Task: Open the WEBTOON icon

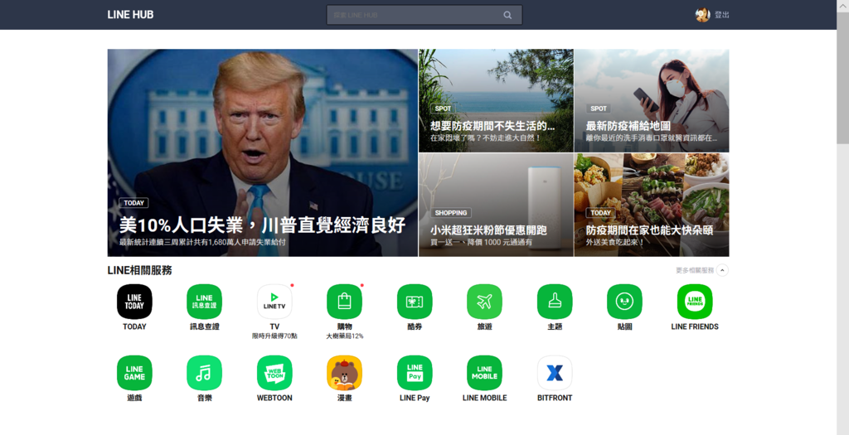Action: click(274, 373)
